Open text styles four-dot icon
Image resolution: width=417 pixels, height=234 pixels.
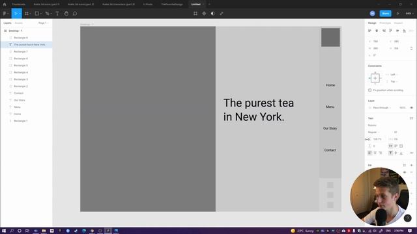(x=411, y=118)
